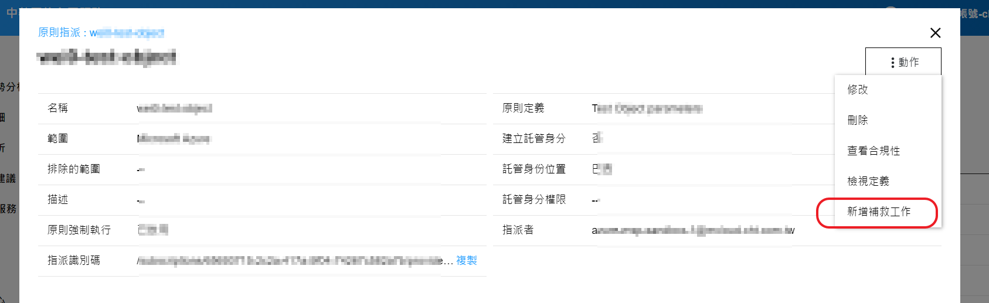Click the 複製 link beside 指派識別碼
989x303 pixels.
466,260
